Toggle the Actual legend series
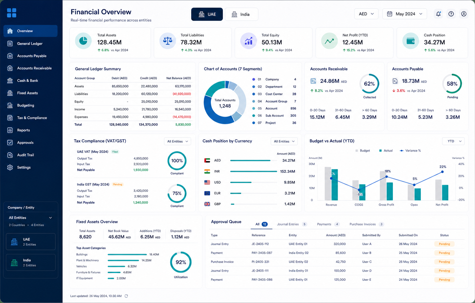Image resolution: width=475 pixels, height=303 pixels. click(386, 150)
